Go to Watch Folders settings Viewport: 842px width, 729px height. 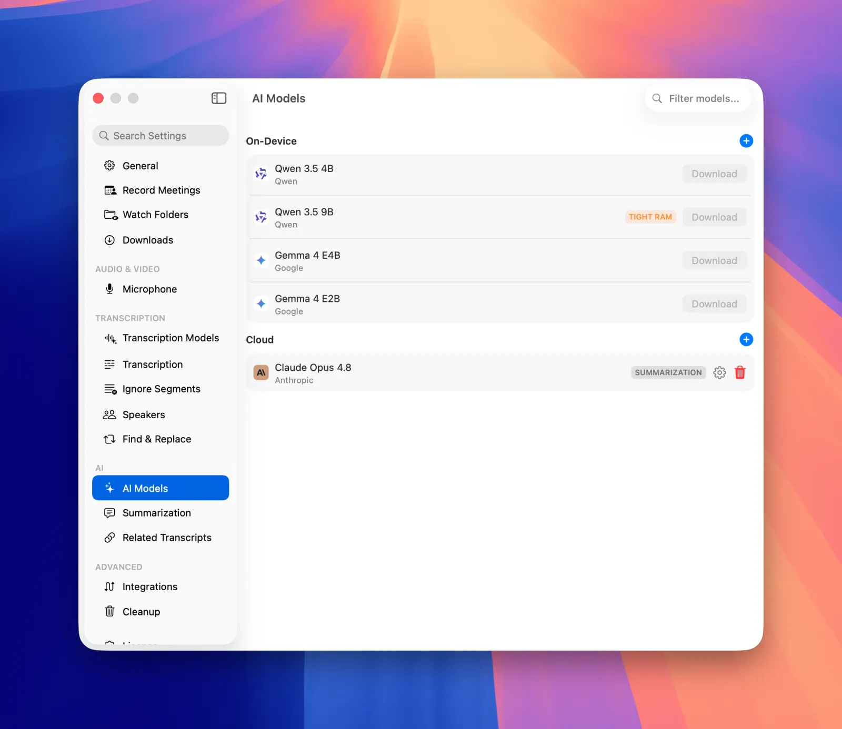pos(161,215)
